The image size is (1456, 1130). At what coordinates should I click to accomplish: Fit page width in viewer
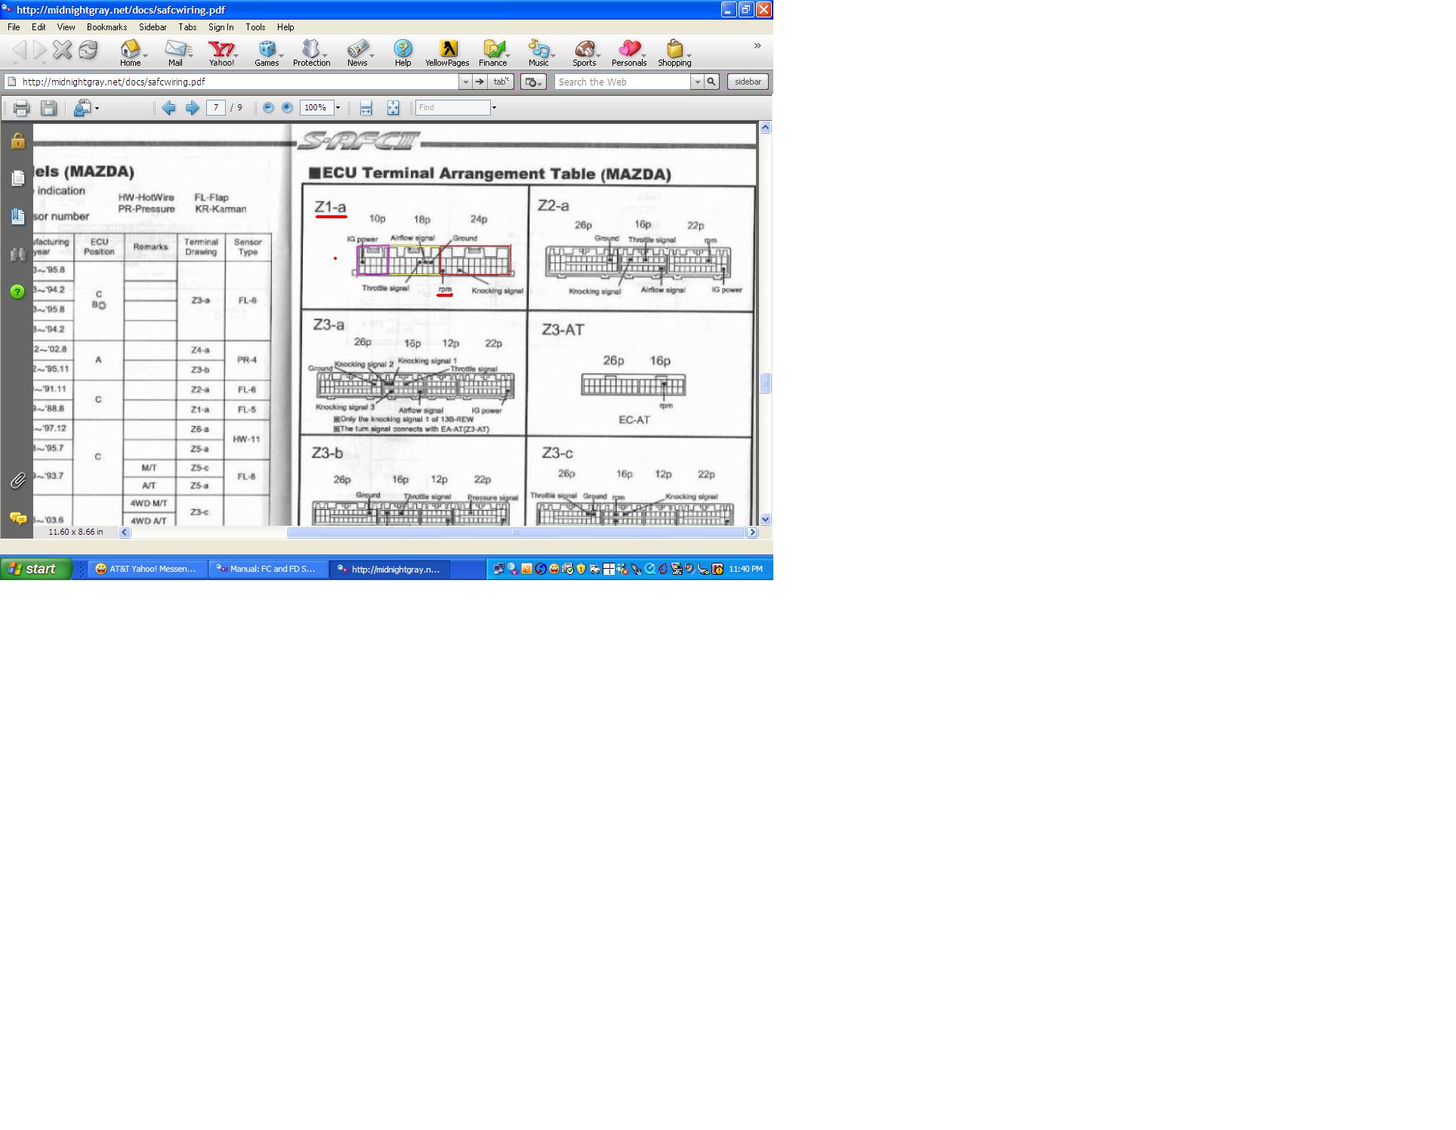(366, 108)
